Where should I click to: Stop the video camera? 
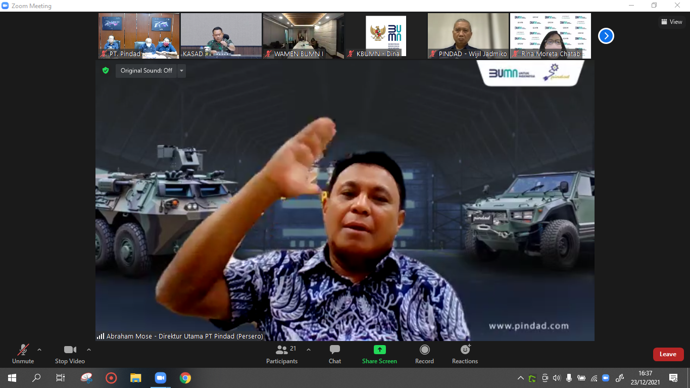(70, 354)
